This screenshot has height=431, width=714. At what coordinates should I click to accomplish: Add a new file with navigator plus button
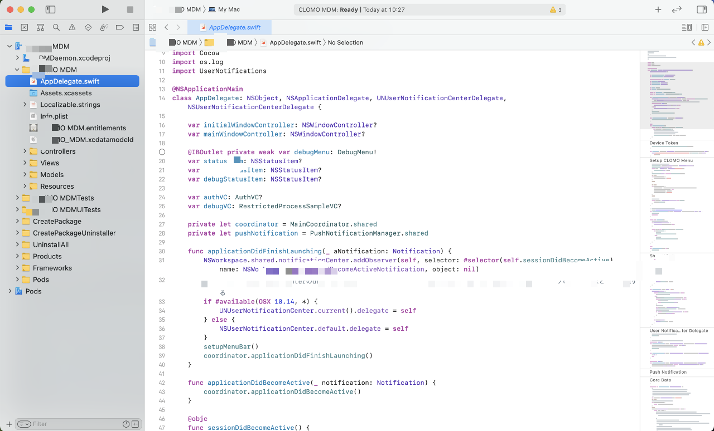point(8,424)
